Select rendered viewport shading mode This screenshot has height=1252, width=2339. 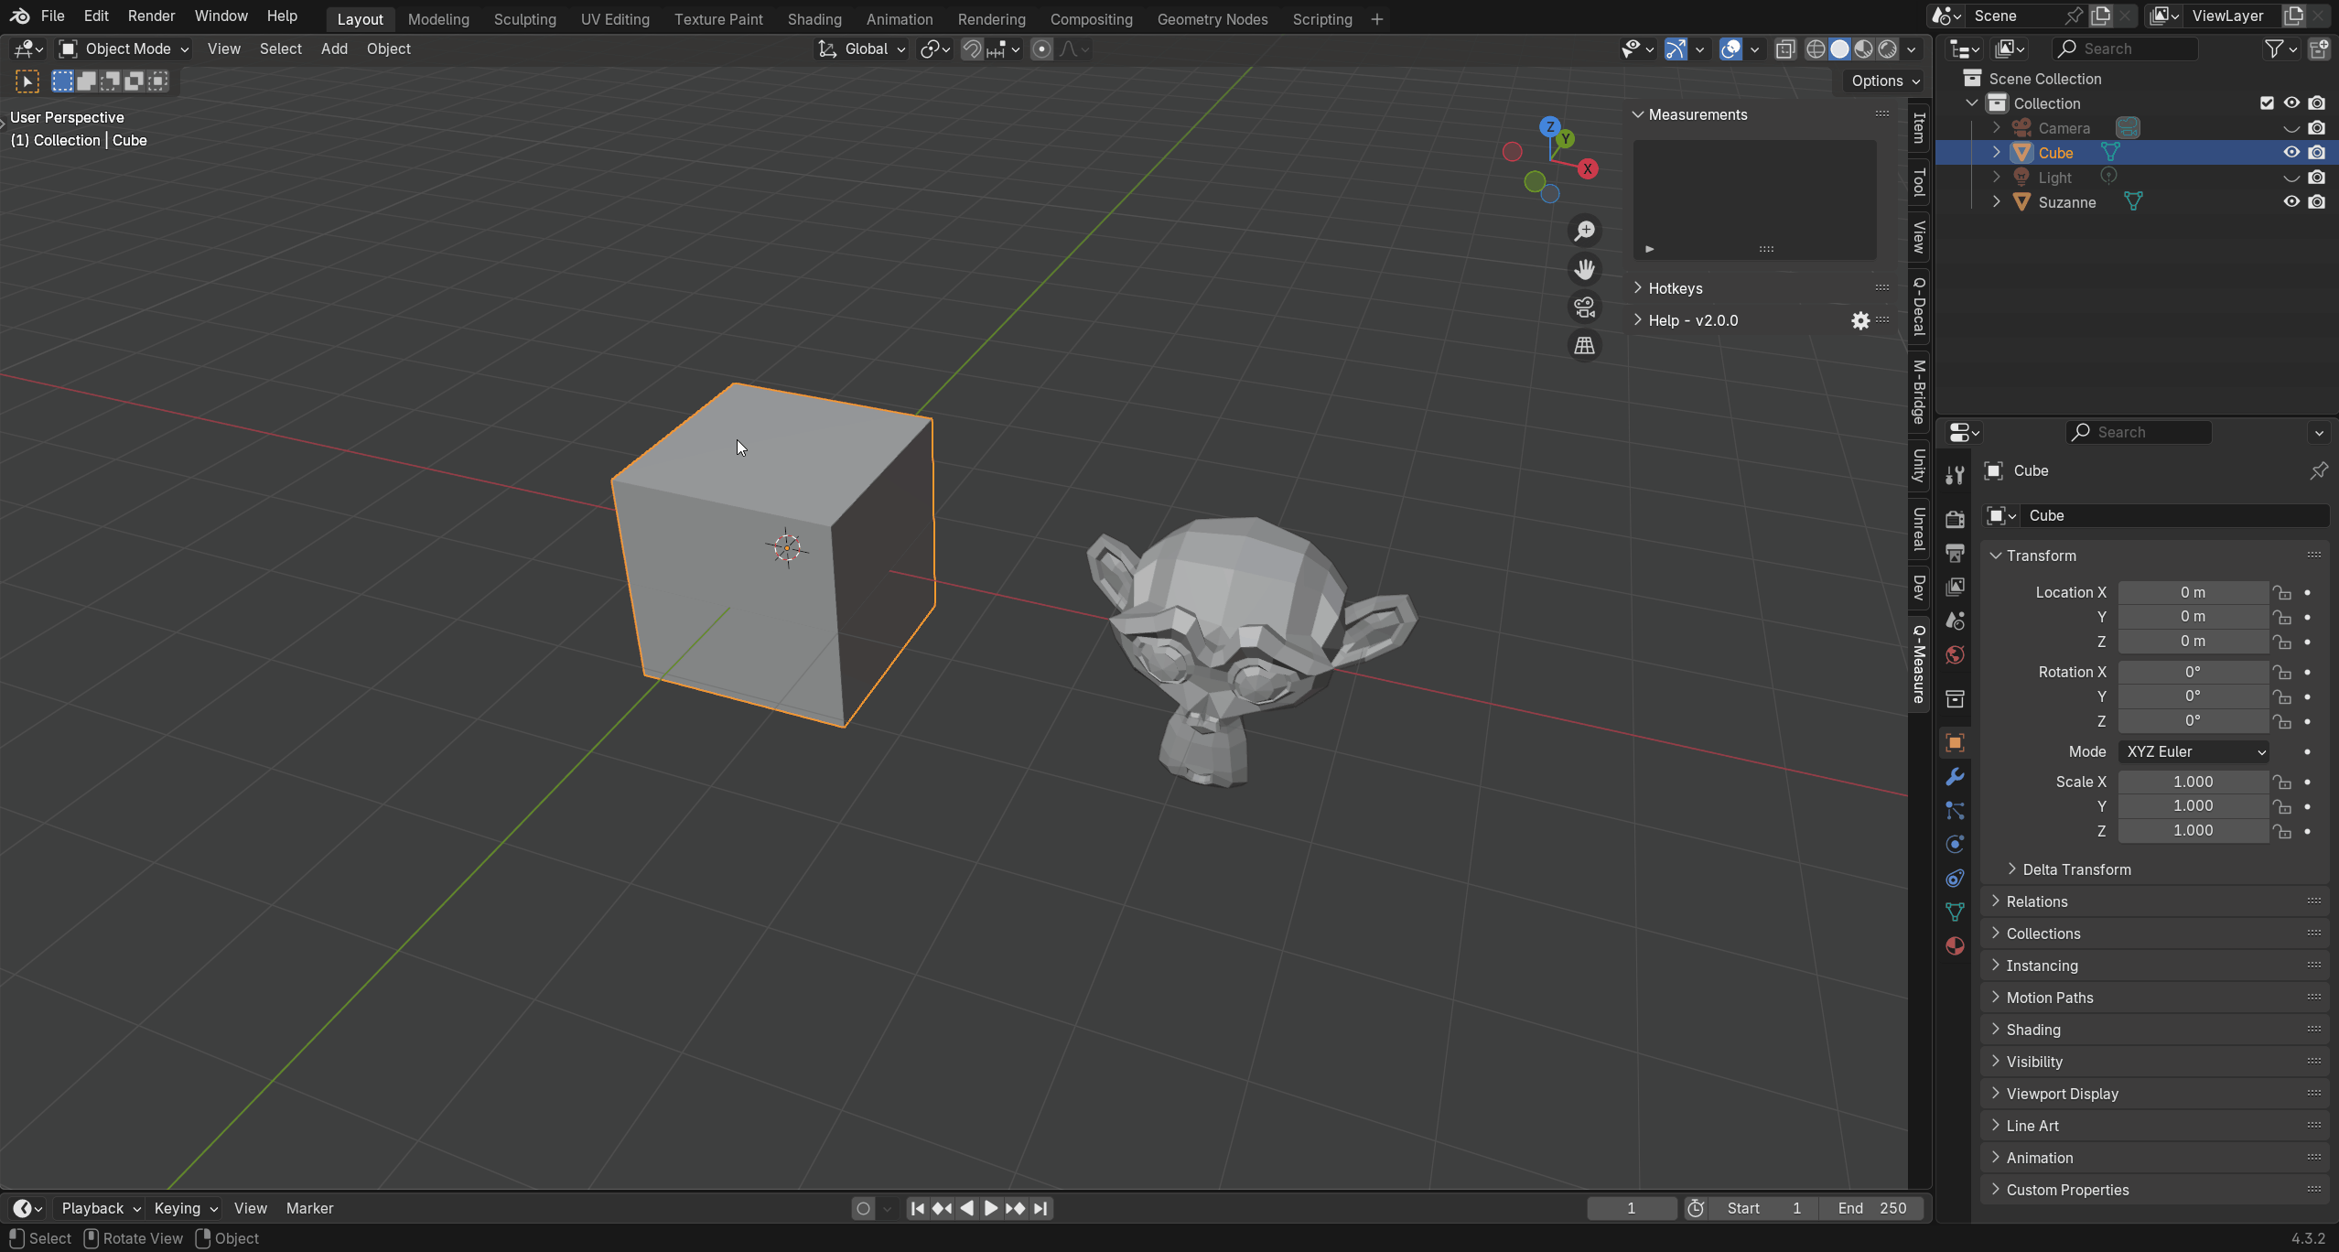1888,49
